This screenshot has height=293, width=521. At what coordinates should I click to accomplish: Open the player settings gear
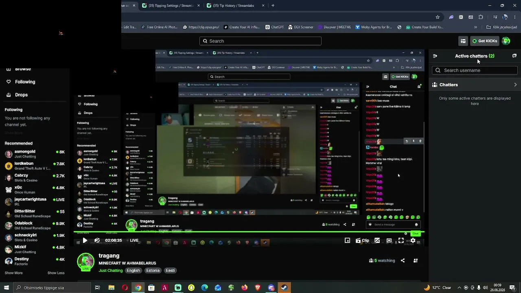(413, 241)
